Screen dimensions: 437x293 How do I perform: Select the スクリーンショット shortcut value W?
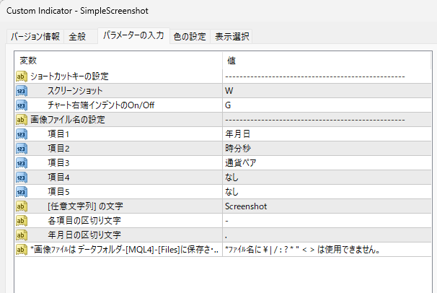pos(325,91)
